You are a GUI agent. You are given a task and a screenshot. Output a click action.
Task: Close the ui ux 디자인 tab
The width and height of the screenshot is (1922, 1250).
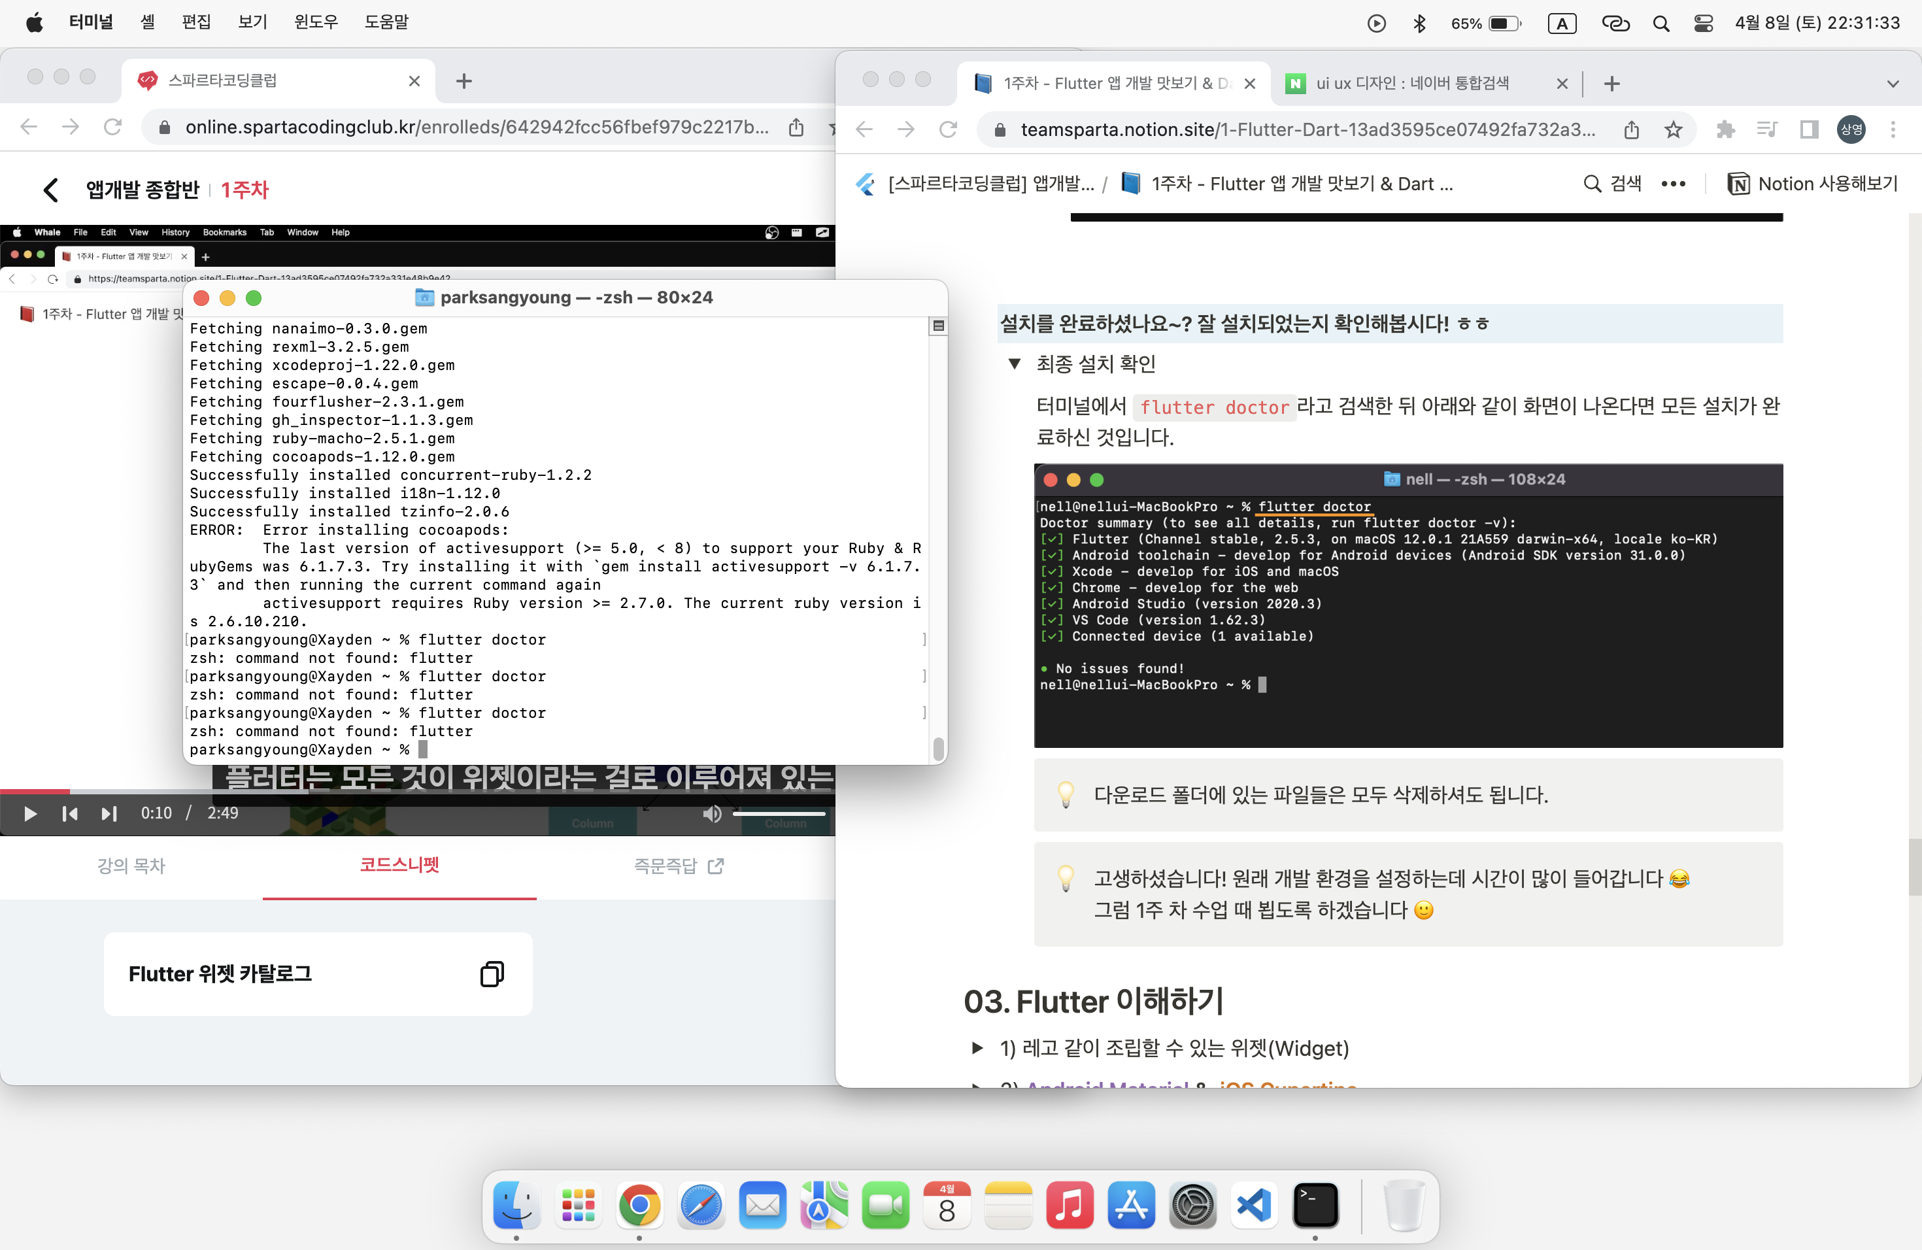coord(1562,83)
